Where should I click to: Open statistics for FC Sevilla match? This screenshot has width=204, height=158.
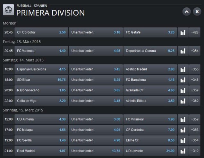pyautogui.click(x=183, y=140)
